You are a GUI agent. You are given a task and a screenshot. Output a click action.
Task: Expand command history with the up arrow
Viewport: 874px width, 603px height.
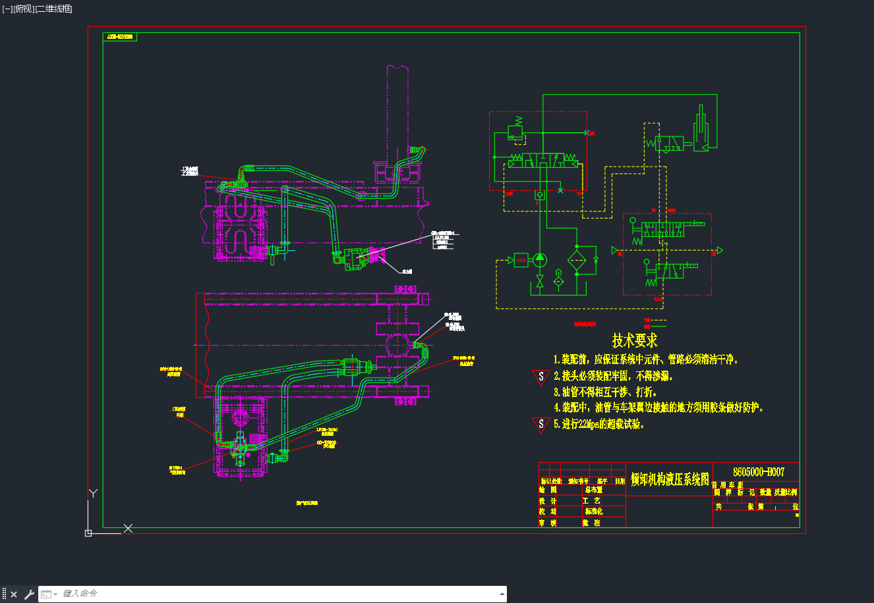(502, 594)
